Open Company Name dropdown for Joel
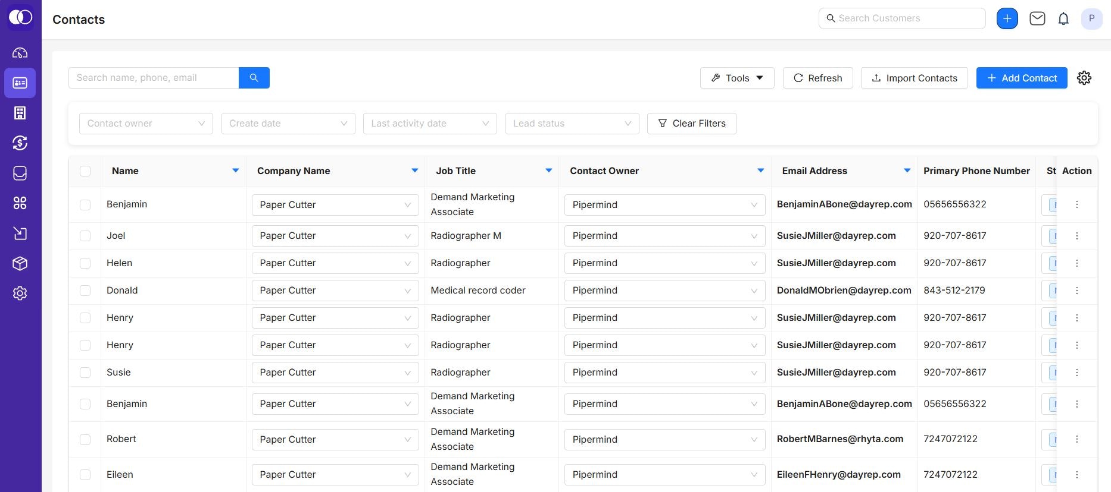Image resolution: width=1111 pixels, height=492 pixels. 335,236
